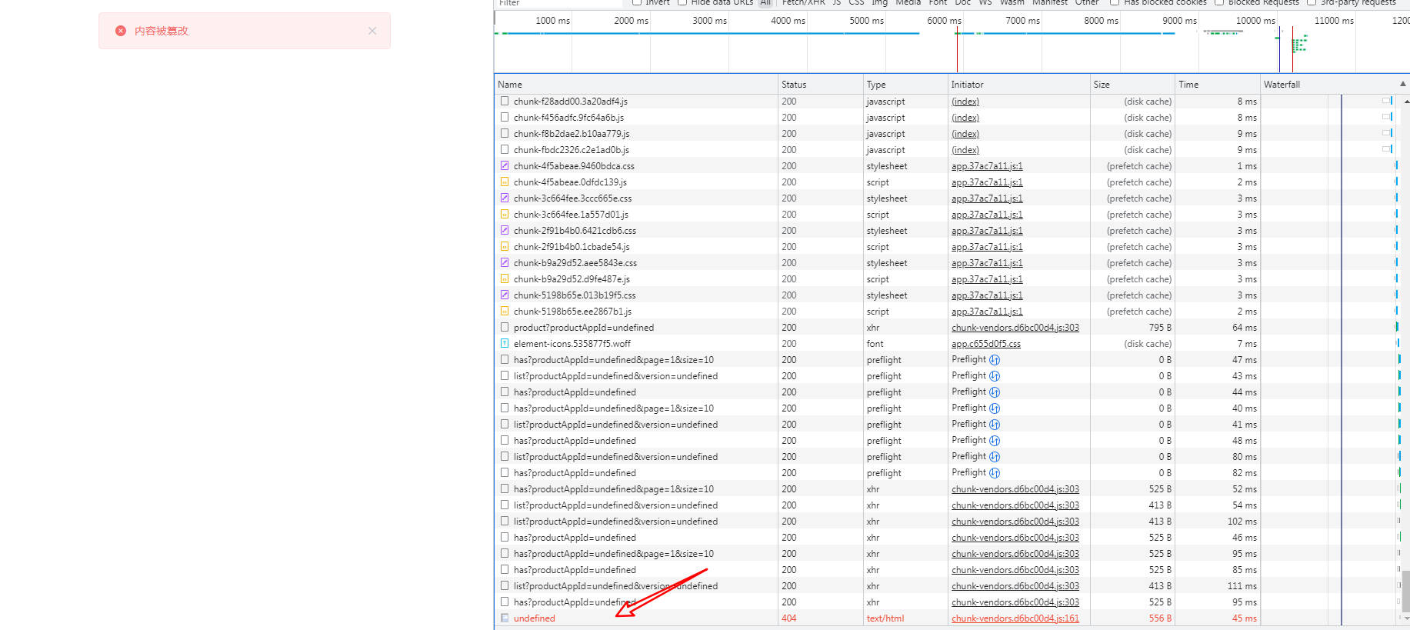Click the stylesheet icon for chunk-2f91b4b0.6421cdb6.css
Screen dimensions: 1410x630
505,230
